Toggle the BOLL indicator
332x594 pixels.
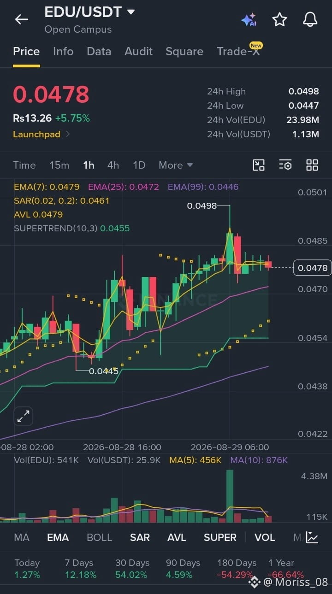(99, 537)
